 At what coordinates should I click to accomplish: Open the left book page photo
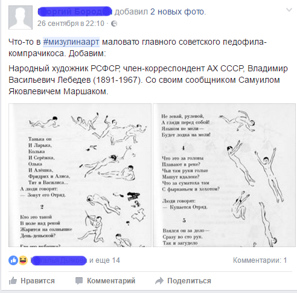tap(80, 175)
